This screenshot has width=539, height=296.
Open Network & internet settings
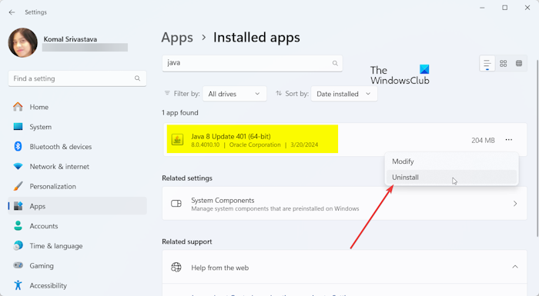pyautogui.click(x=77, y=167)
